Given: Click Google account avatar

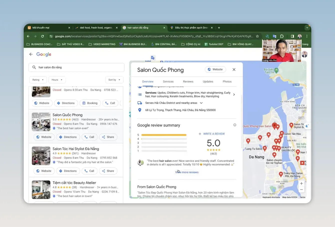Looking at the screenshot, I should tap(305, 54).
